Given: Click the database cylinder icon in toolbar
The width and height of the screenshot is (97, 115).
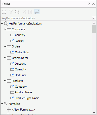Looking at the screenshot, I should click(4, 12).
